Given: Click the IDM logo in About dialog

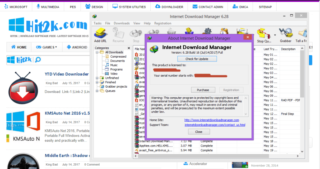Looking at the screenshot, I should [154, 49].
